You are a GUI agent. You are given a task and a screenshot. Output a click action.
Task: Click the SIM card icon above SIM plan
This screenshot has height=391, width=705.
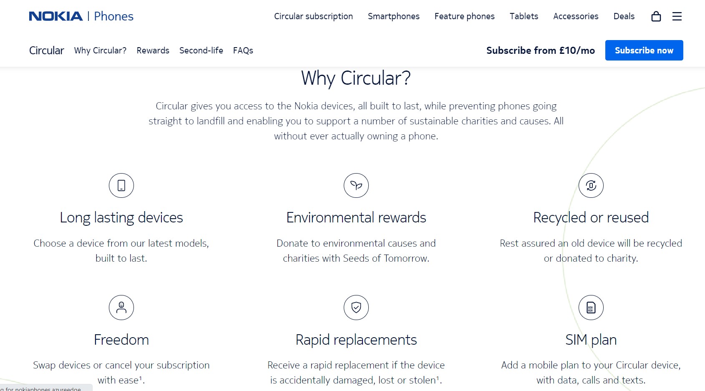pyautogui.click(x=591, y=308)
